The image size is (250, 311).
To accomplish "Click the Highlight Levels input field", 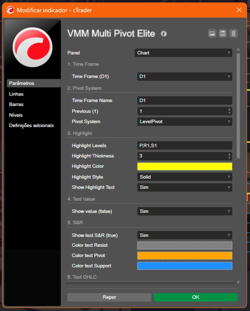I will 185,145.
